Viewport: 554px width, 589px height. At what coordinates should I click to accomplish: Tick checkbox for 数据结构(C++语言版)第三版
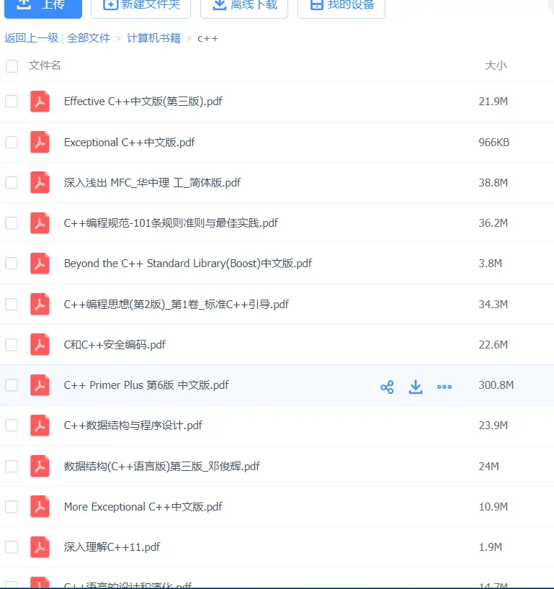coord(12,467)
